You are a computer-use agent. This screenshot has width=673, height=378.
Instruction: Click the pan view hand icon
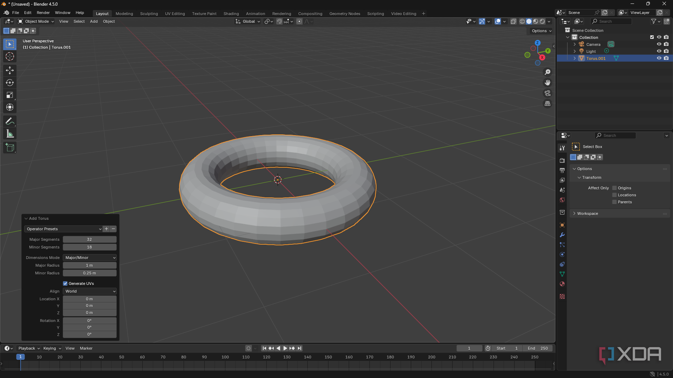point(548,83)
